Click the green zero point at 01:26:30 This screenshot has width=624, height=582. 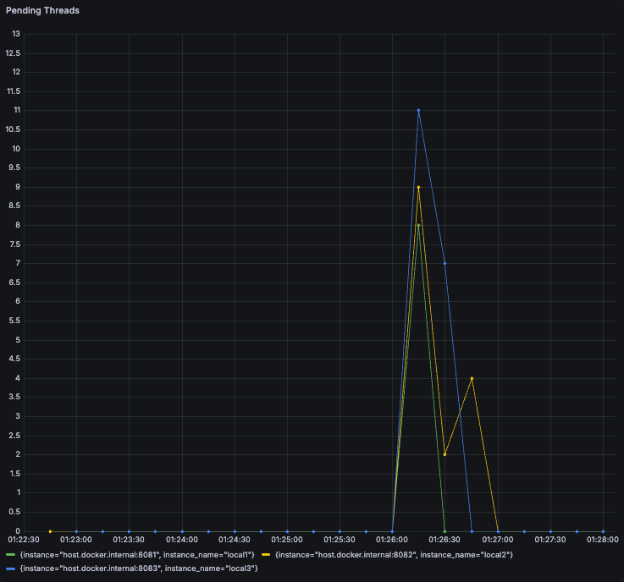pyautogui.click(x=445, y=531)
